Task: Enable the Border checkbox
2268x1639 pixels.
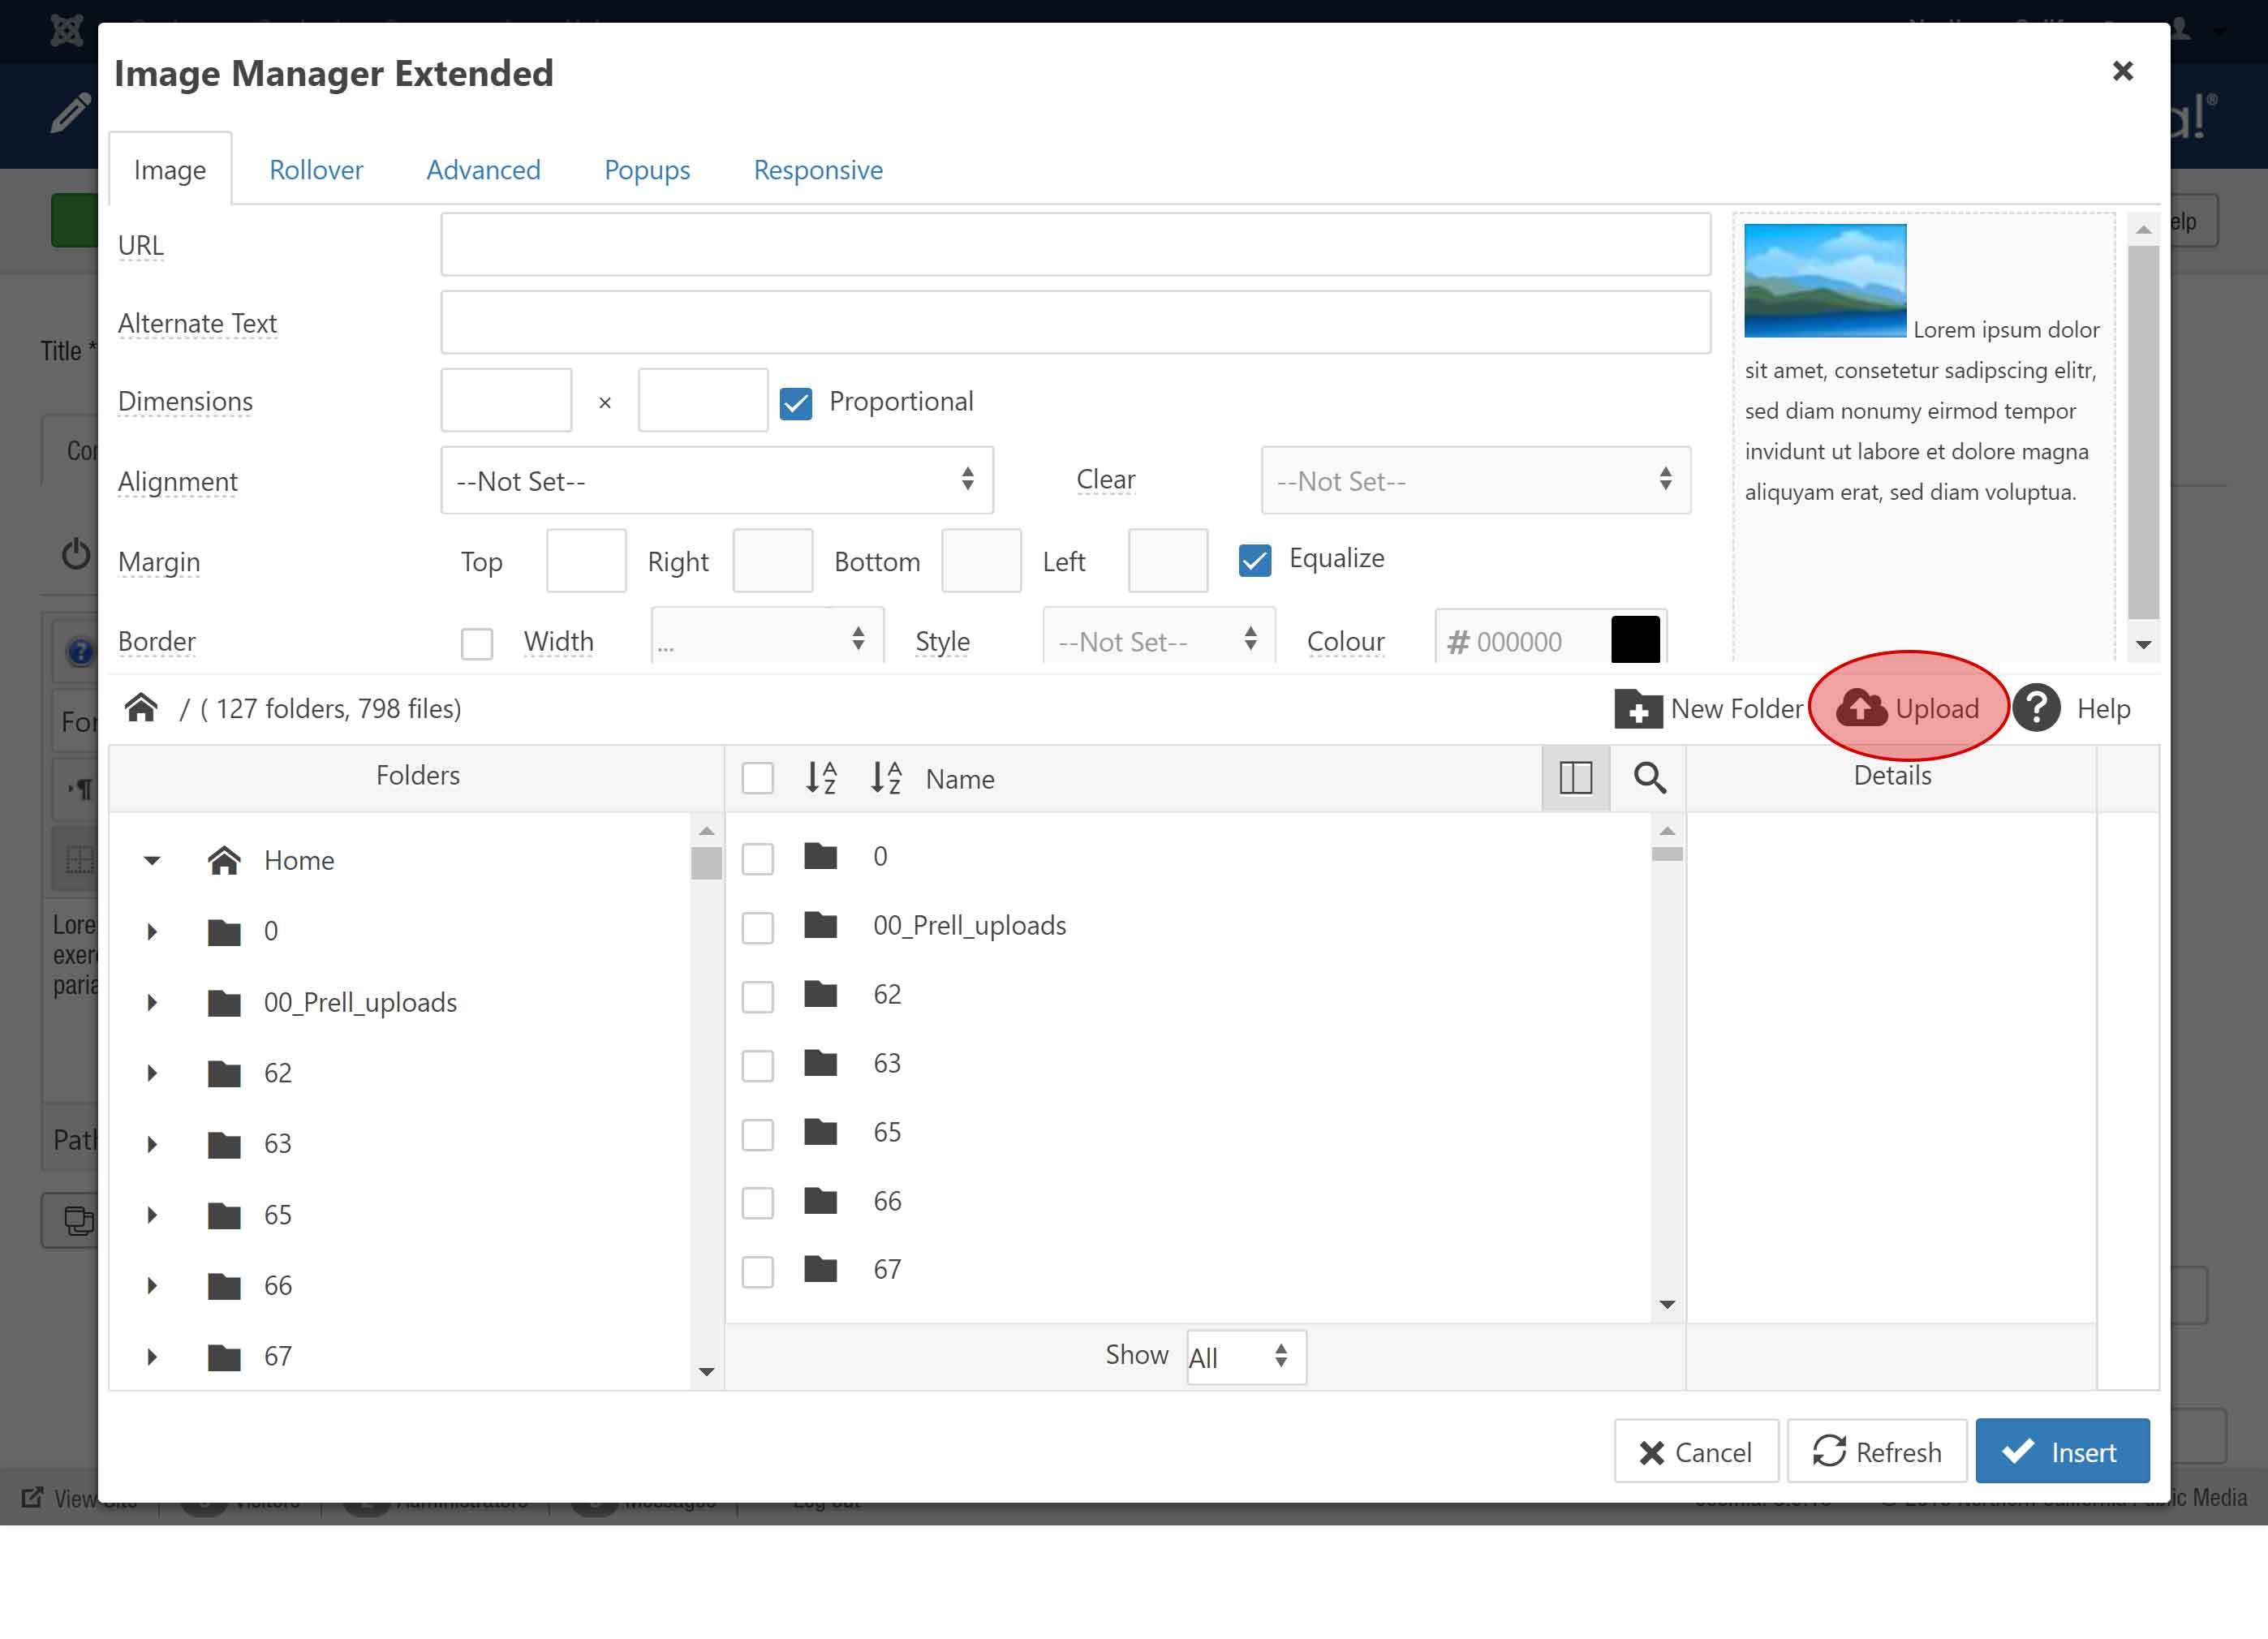Action: (x=477, y=643)
